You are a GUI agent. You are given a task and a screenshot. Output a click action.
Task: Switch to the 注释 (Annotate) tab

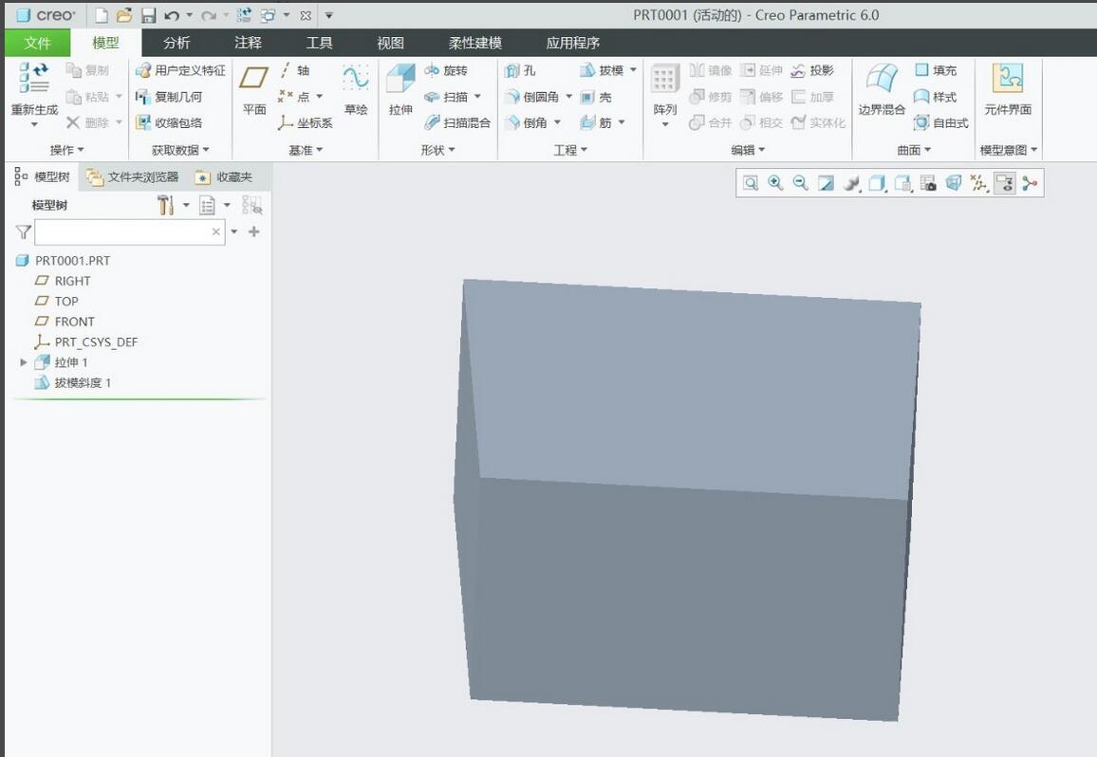[x=248, y=43]
